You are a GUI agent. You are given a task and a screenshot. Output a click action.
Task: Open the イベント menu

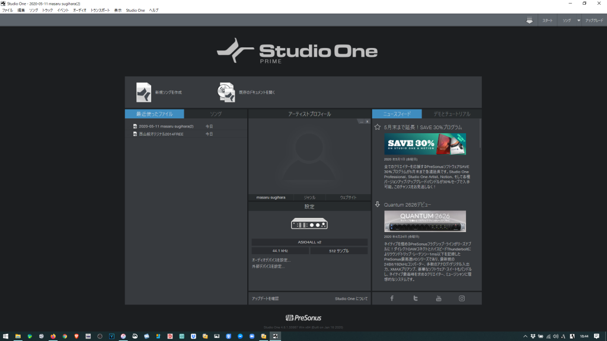coord(63,11)
